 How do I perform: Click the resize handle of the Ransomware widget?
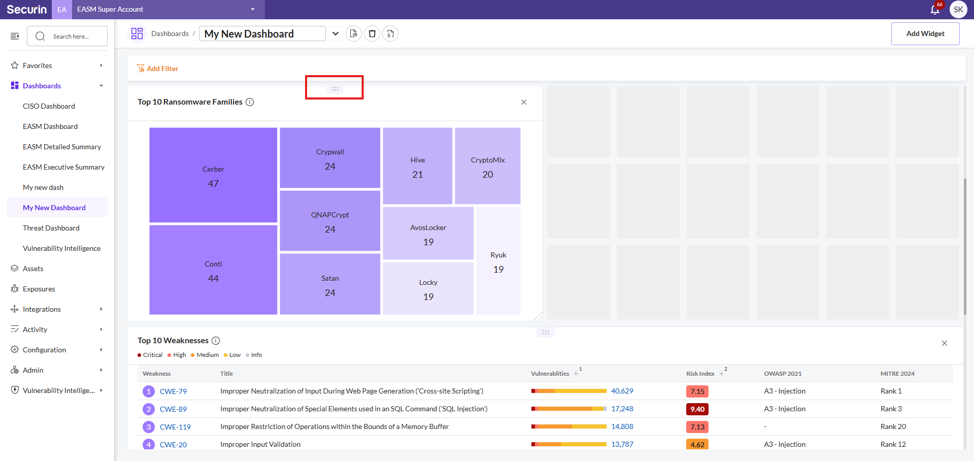(x=539, y=316)
